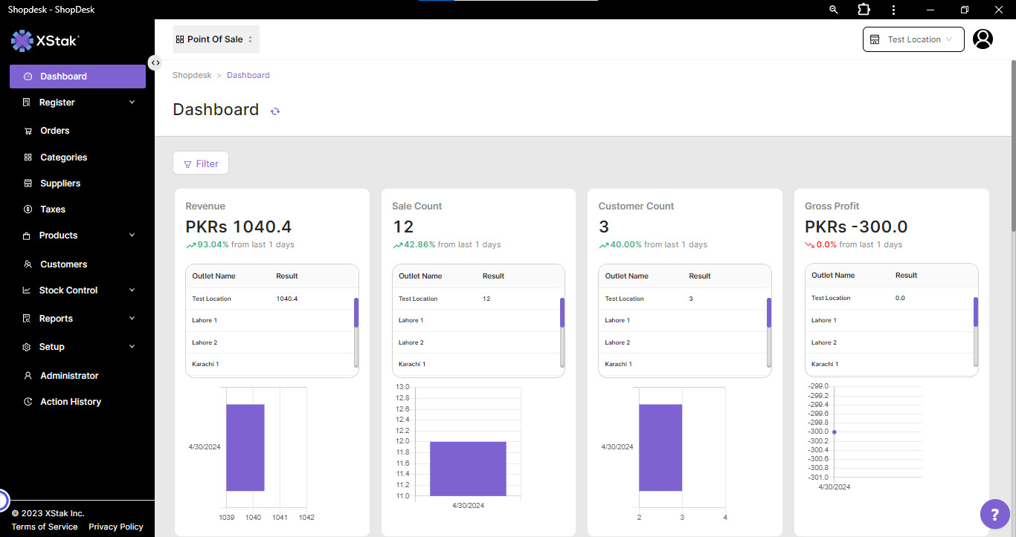Collapse the sidebar using the arrow handle
The width and height of the screenshot is (1016, 537).
tap(155, 63)
